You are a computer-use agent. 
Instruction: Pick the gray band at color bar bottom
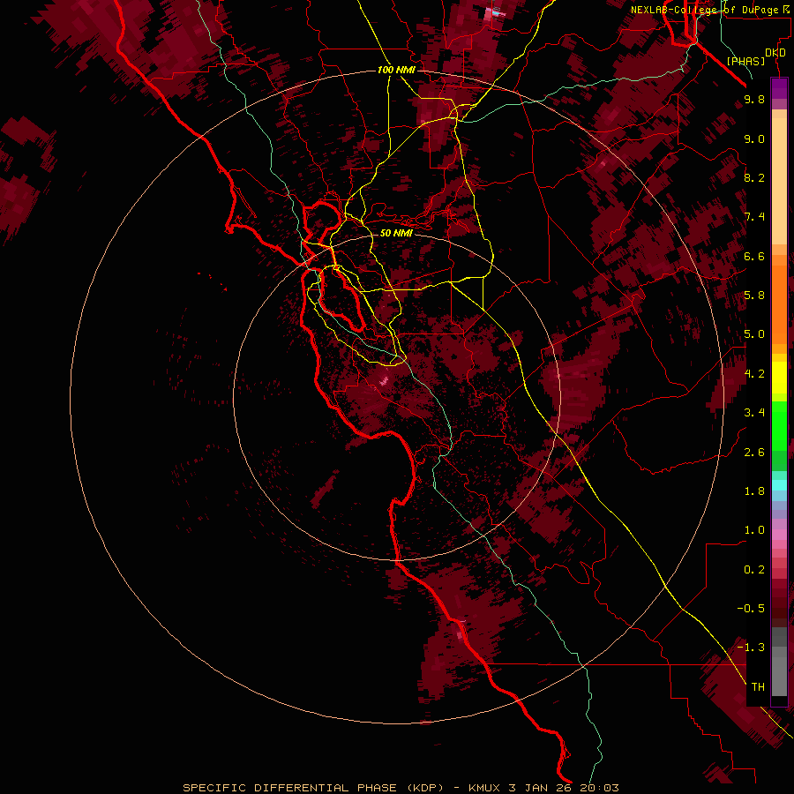pyautogui.click(x=779, y=663)
